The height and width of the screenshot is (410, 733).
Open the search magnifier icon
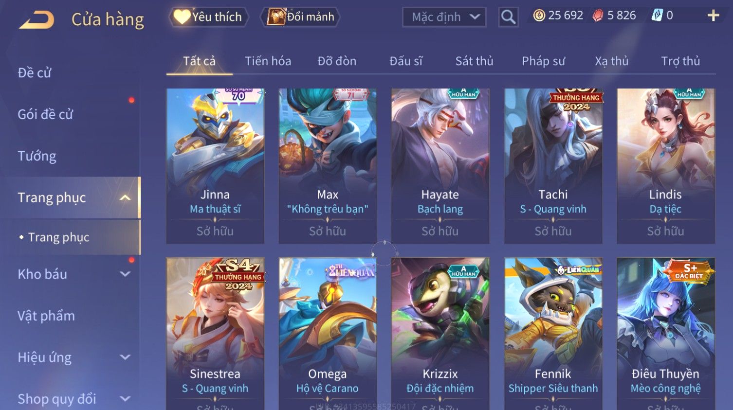coord(508,17)
